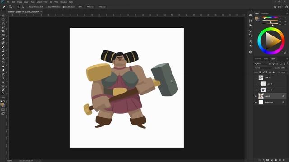The height and width of the screenshot is (162, 289).
Task: Open the Opacity value dropdown
Action: click(x=287, y=68)
